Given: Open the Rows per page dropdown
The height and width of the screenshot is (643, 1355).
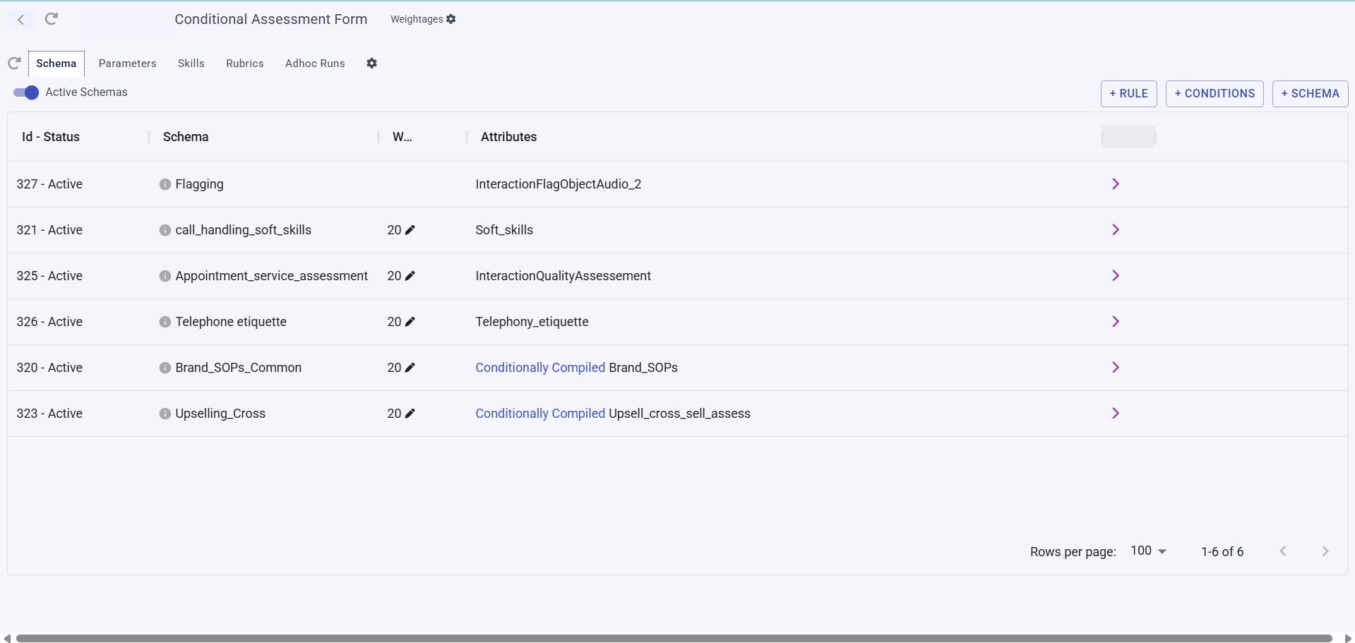Looking at the screenshot, I should tap(1149, 551).
